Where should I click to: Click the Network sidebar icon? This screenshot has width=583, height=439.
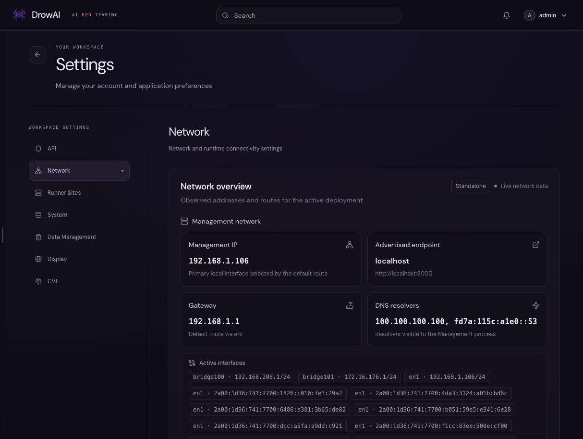38,171
